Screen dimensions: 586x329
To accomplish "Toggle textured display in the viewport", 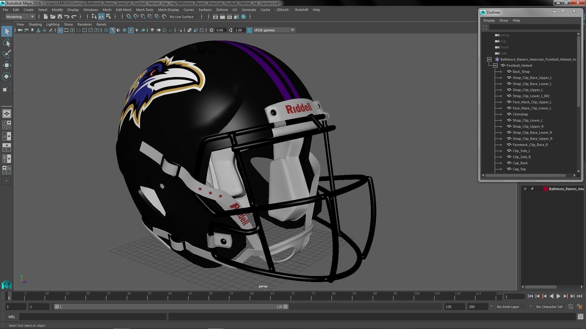I will 131,30.
